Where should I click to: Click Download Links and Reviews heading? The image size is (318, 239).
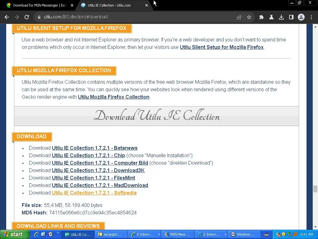(58, 226)
